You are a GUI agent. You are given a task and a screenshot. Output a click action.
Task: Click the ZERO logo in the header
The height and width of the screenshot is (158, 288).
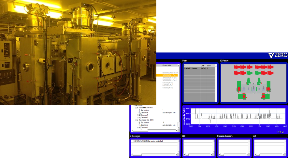click(275, 56)
